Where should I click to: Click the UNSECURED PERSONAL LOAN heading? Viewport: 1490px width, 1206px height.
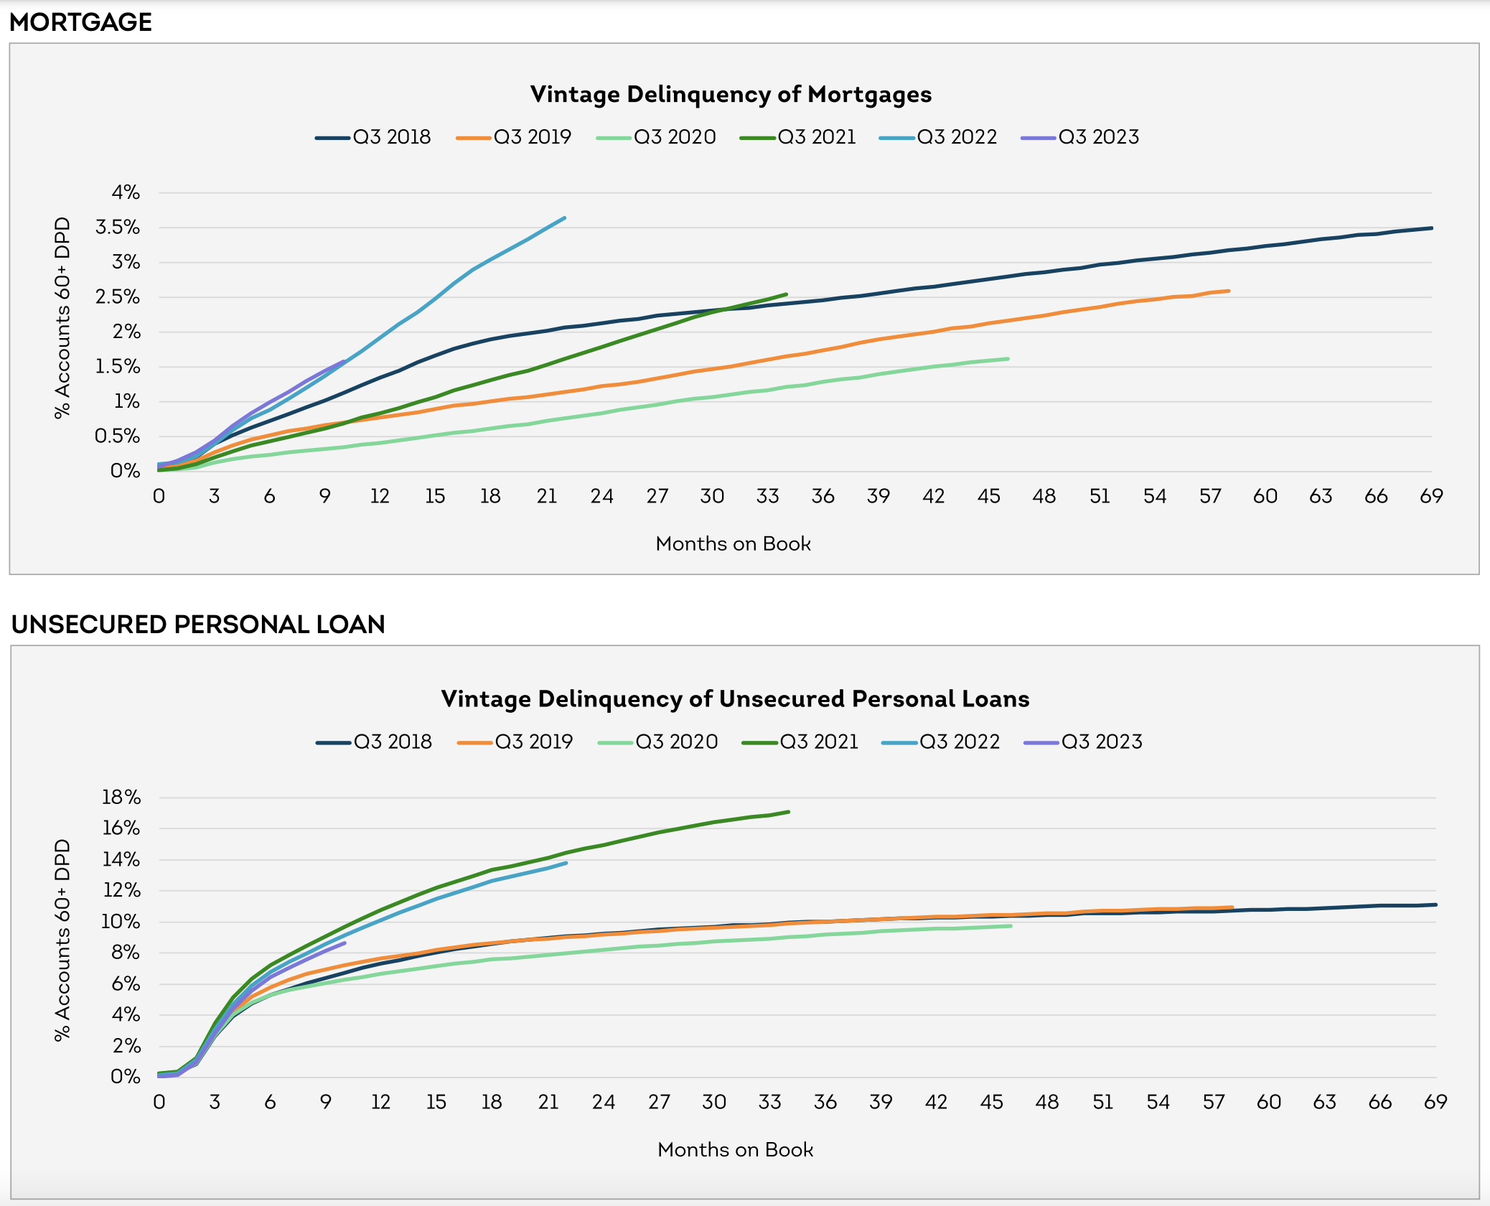point(198,625)
